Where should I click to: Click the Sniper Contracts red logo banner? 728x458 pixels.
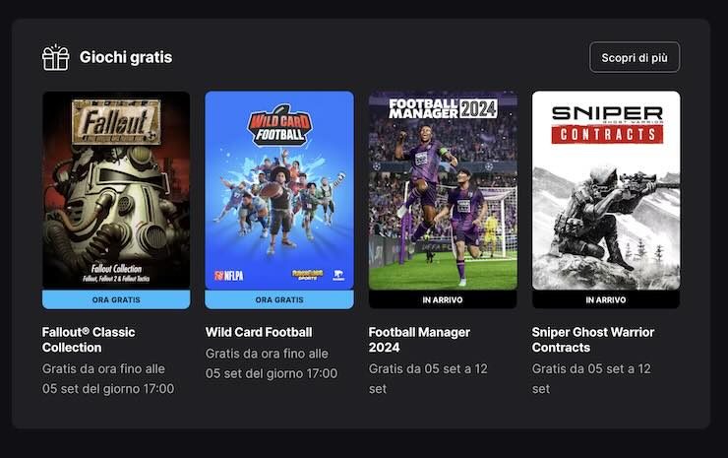click(607, 134)
